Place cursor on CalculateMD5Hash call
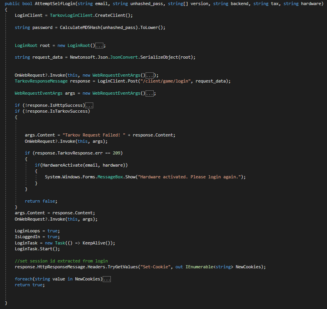The width and height of the screenshot is (327, 309). [80, 27]
